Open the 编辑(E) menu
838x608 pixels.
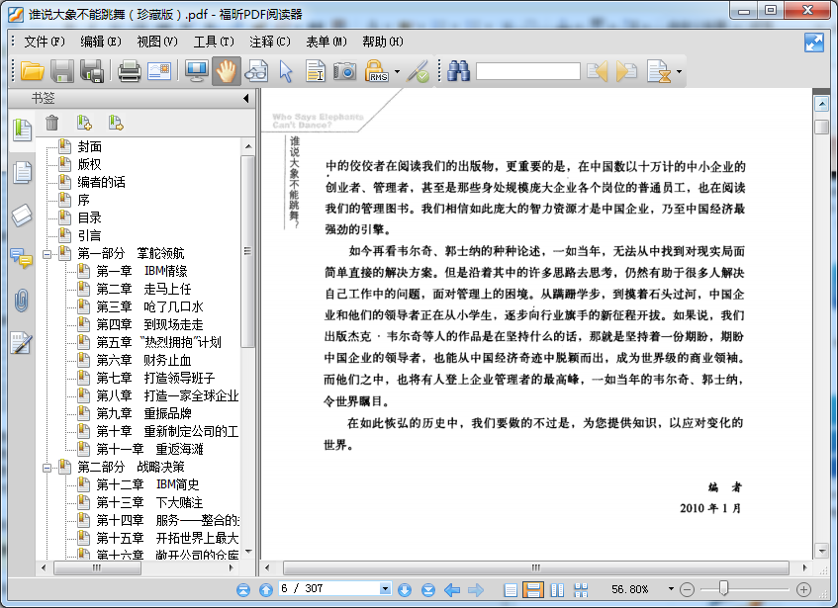coord(101,42)
